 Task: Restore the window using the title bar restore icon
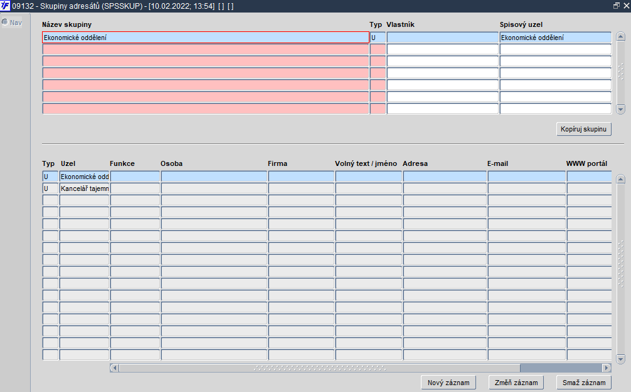[x=616, y=6]
